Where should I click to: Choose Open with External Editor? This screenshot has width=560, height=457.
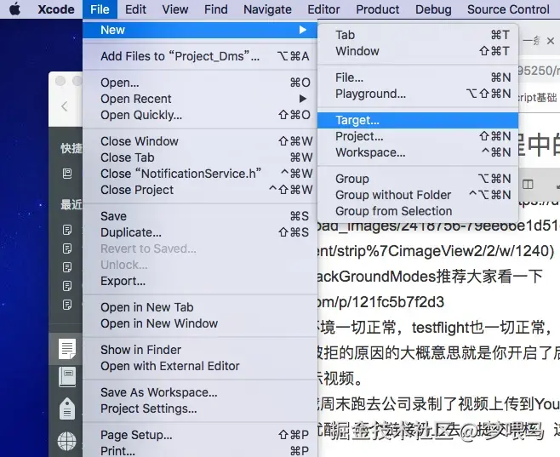(x=200, y=366)
